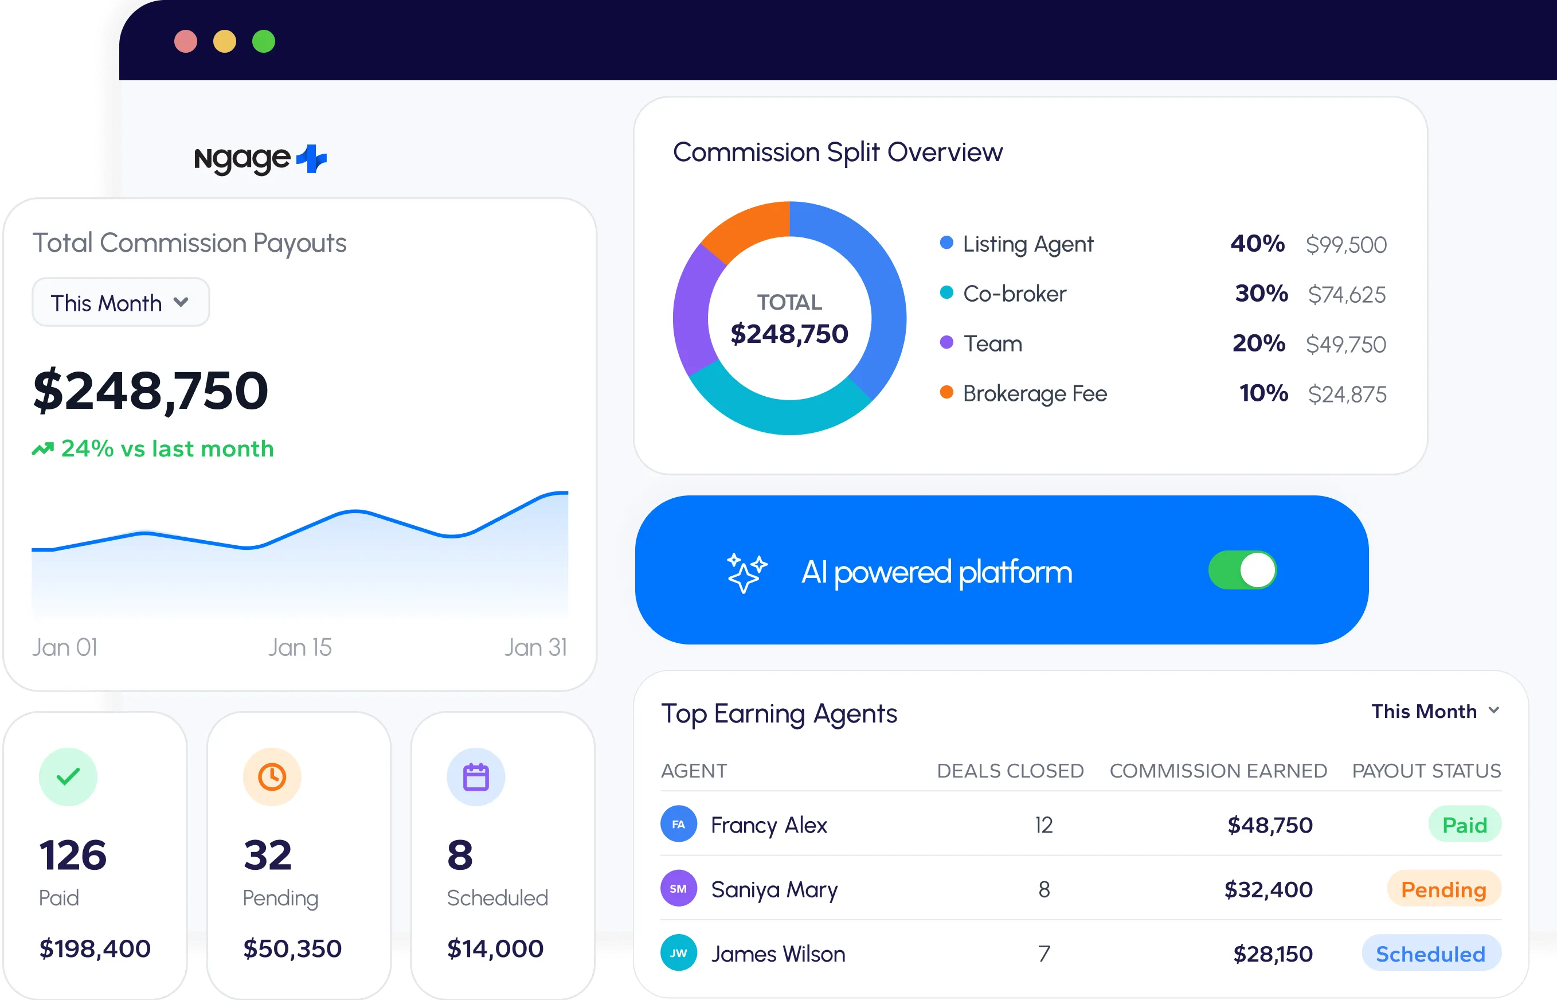
Task: Click the $50,350 pending amount
Action: (292, 949)
